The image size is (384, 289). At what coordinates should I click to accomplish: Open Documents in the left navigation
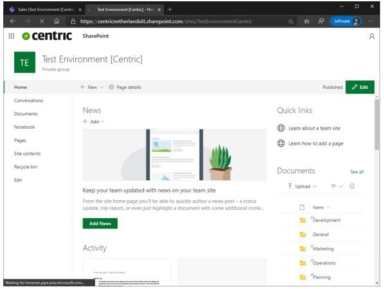point(26,114)
